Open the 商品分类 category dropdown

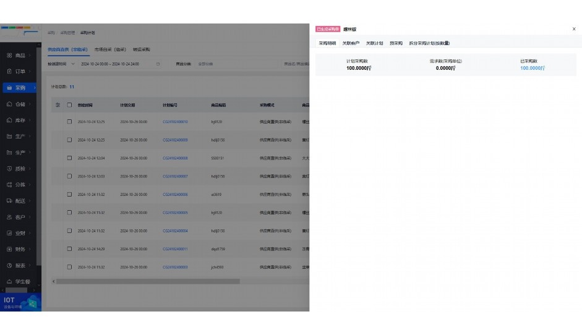tap(235, 64)
